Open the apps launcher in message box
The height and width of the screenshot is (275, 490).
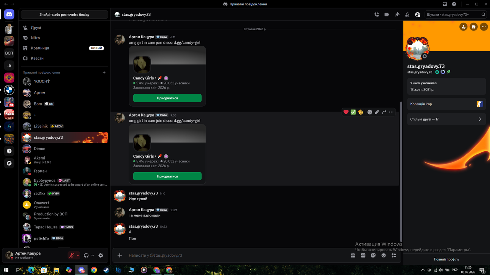click(394, 256)
